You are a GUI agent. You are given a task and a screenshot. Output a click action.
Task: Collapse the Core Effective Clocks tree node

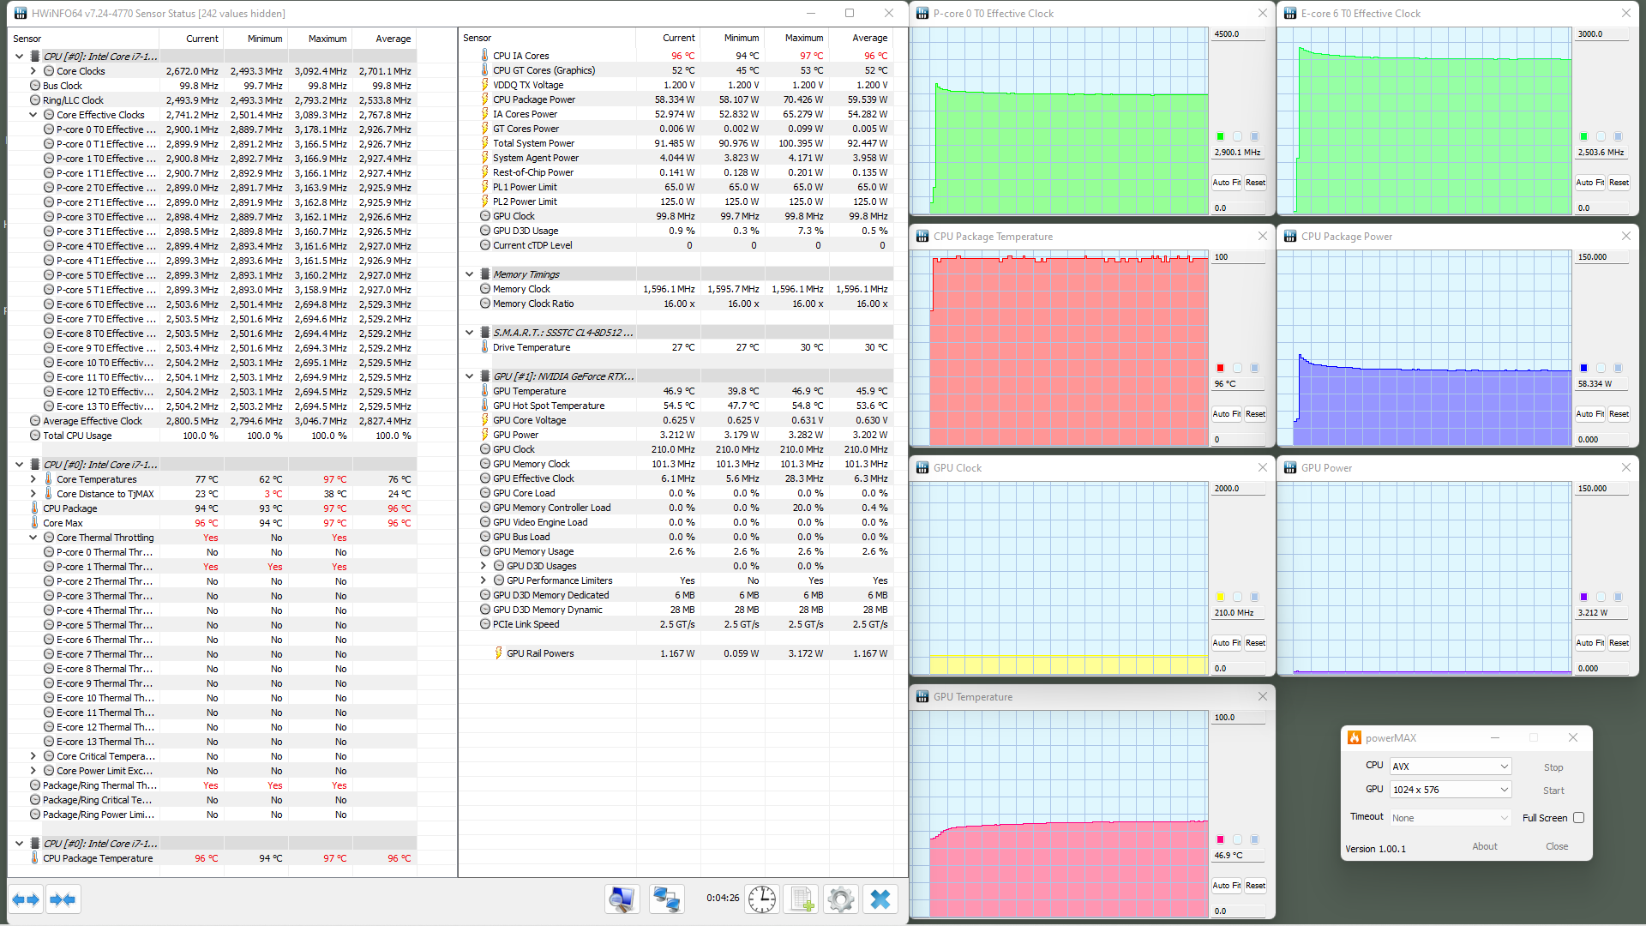33,115
